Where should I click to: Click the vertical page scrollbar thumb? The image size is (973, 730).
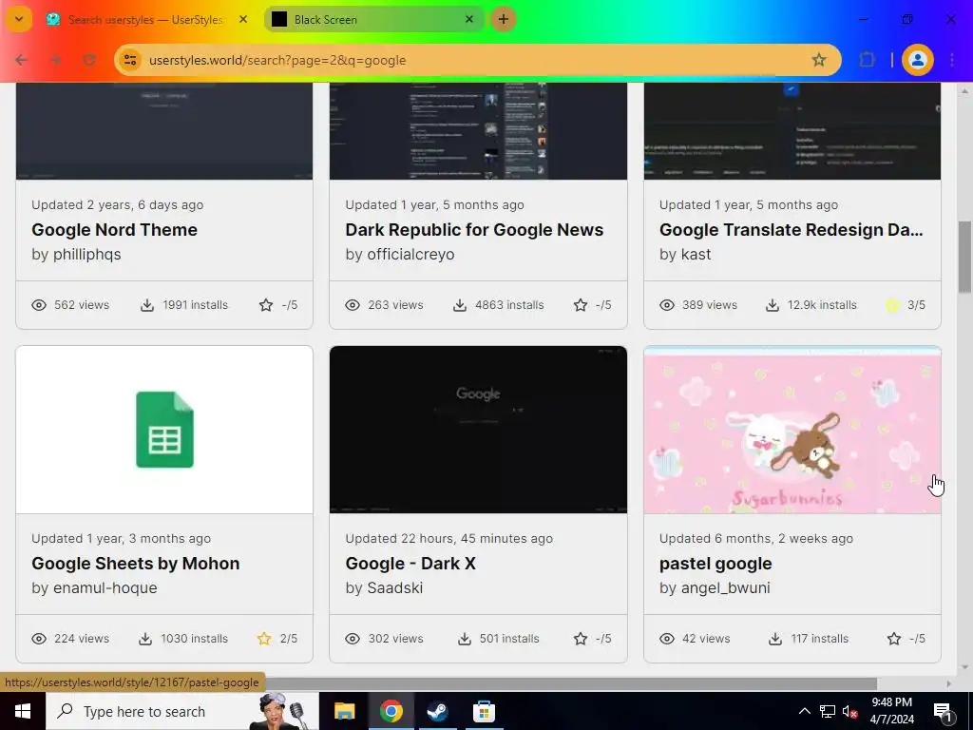pyautogui.click(x=964, y=257)
